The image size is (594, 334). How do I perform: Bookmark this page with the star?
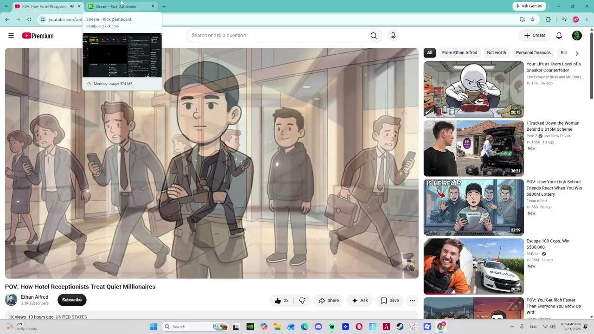tap(532, 19)
